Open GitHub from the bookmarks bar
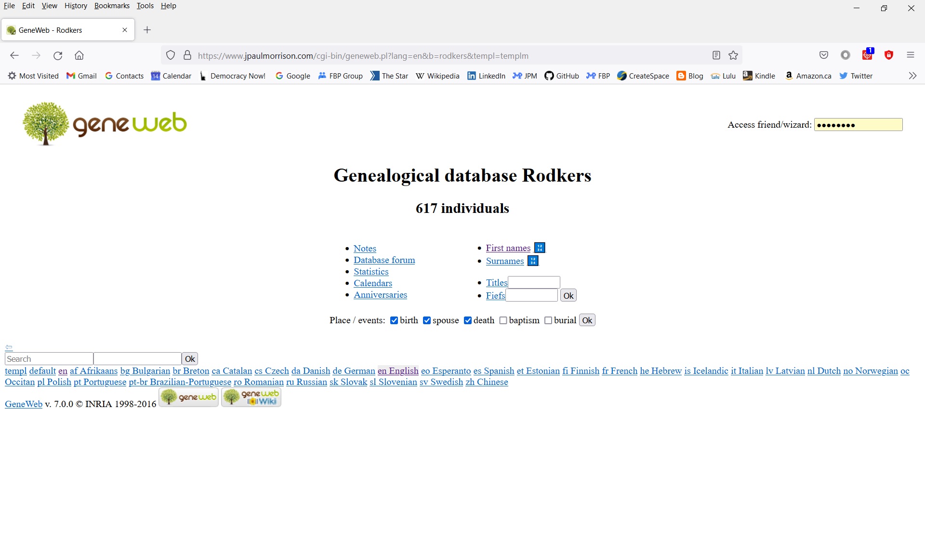The image size is (925, 554). (x=561, y=76)
